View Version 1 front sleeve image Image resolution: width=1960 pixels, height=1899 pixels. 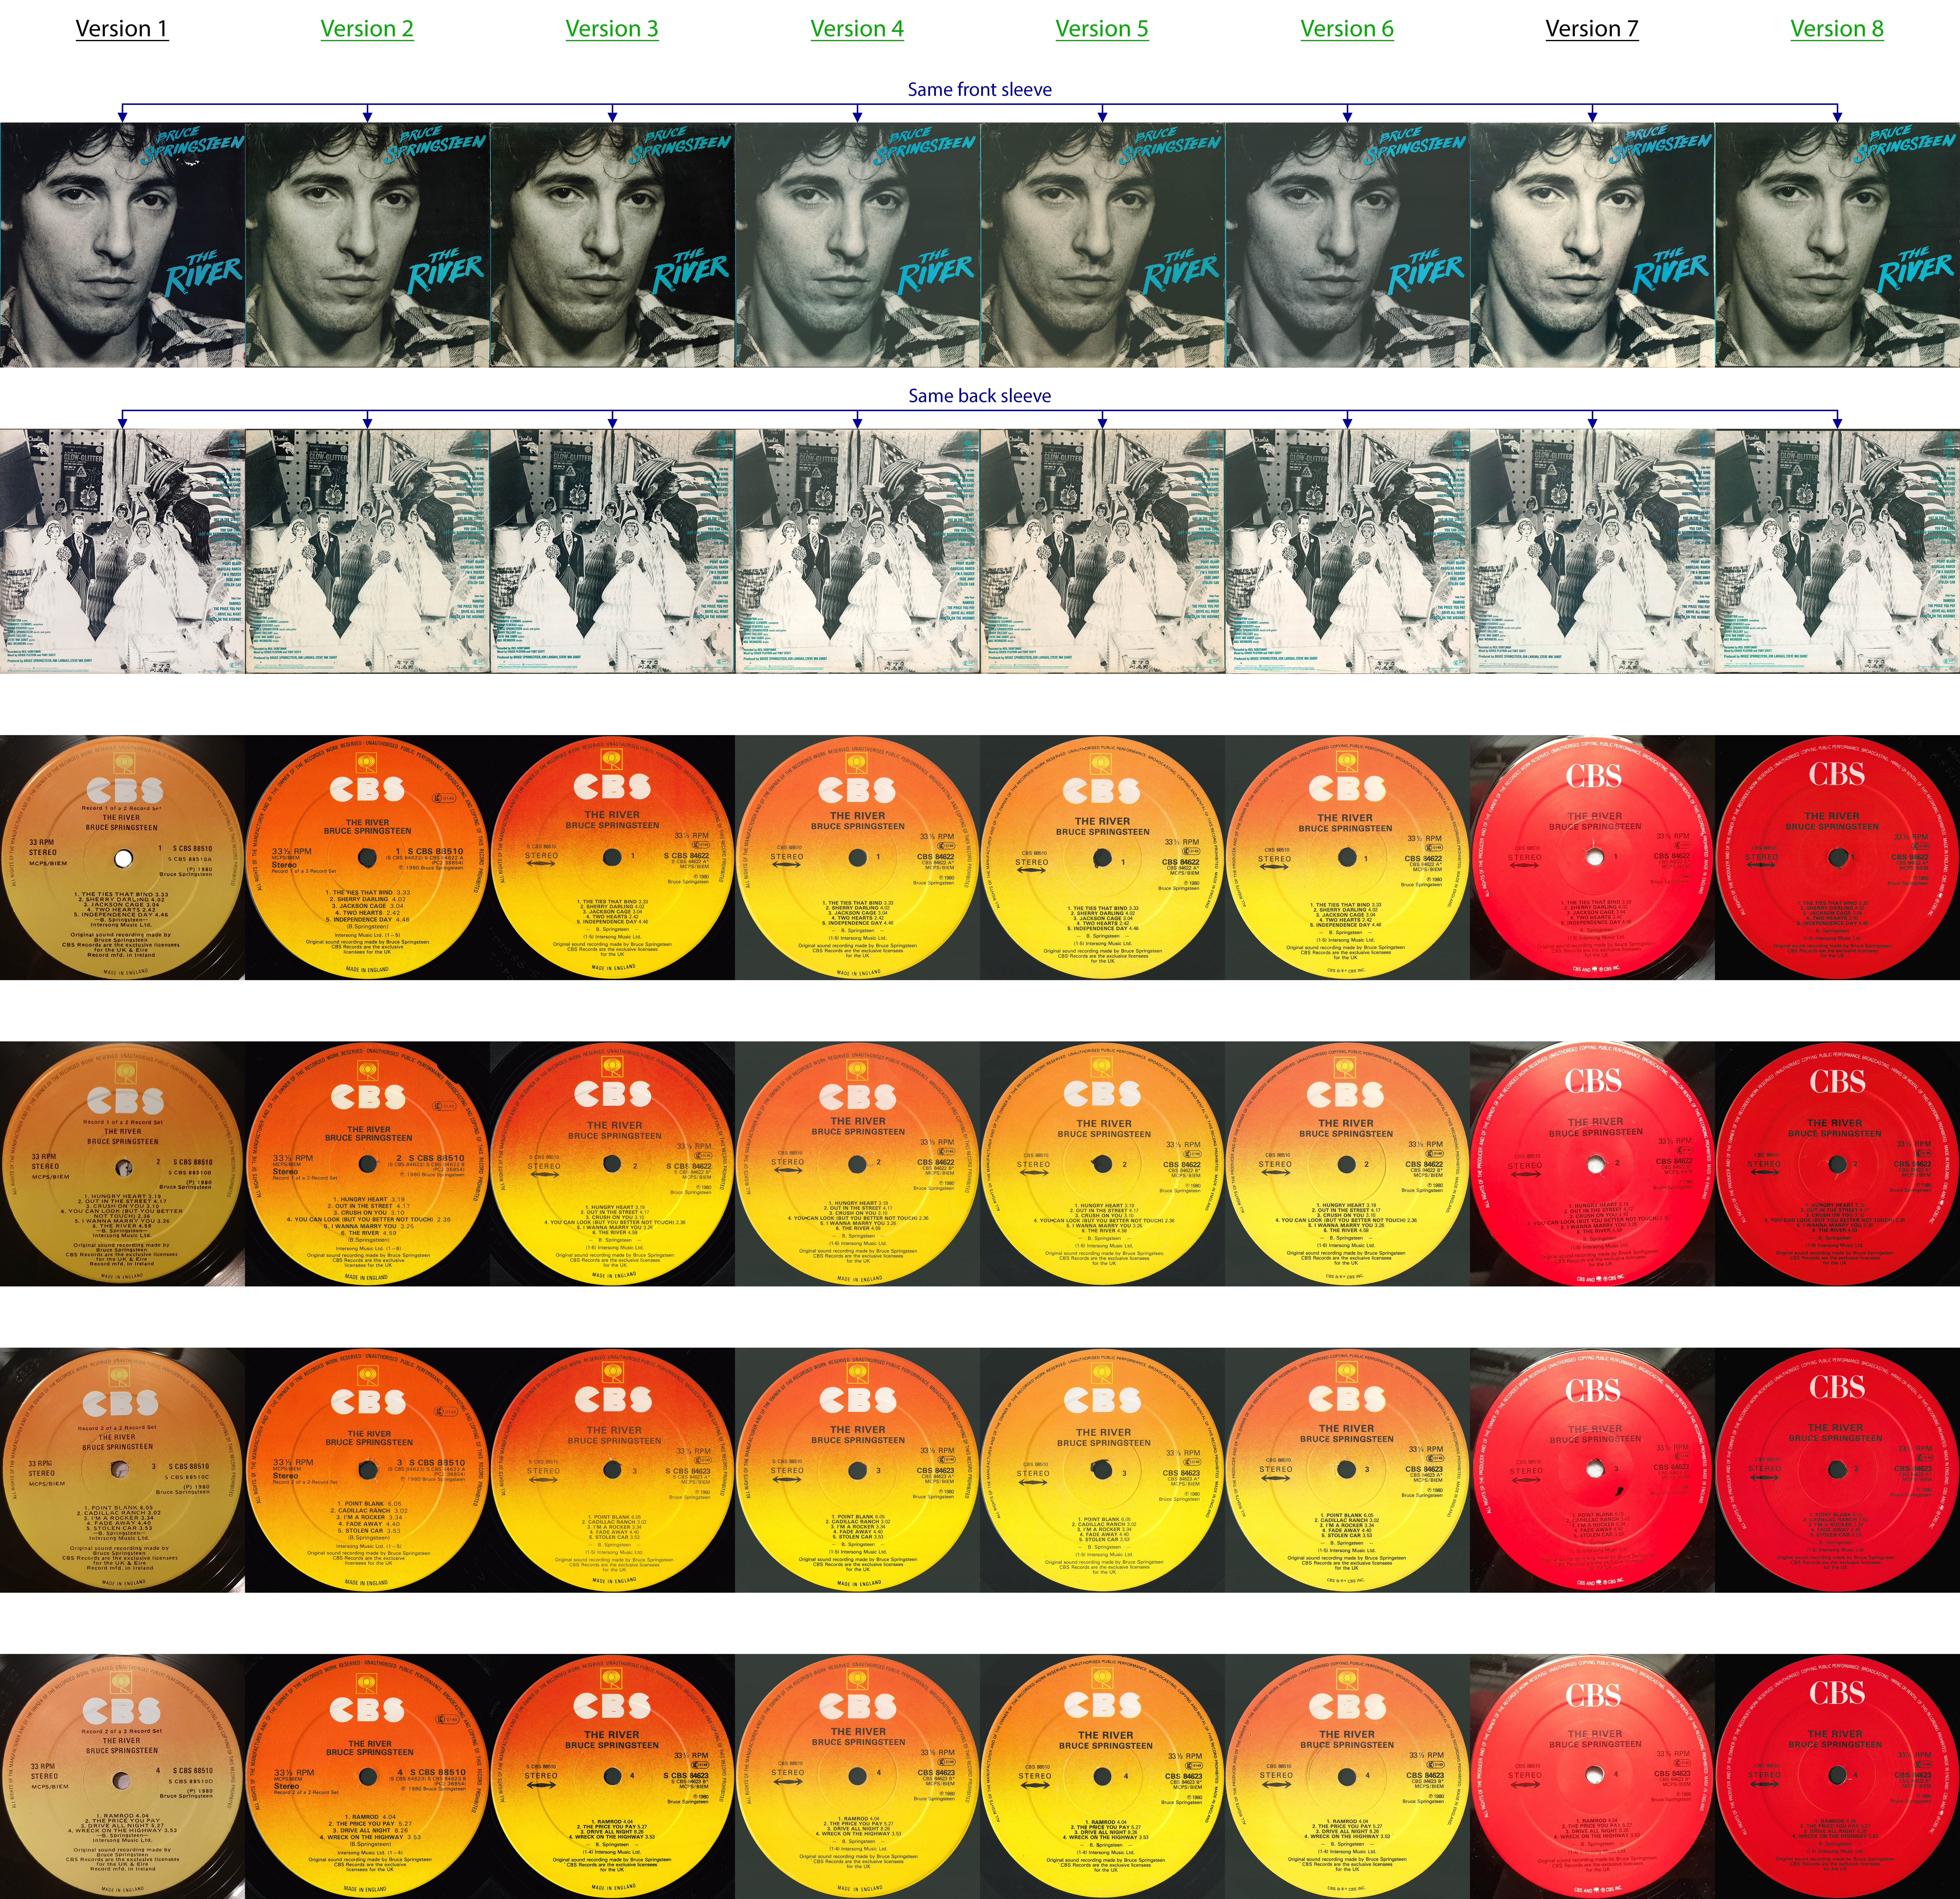pyautogui.click(x=122, y=245)
